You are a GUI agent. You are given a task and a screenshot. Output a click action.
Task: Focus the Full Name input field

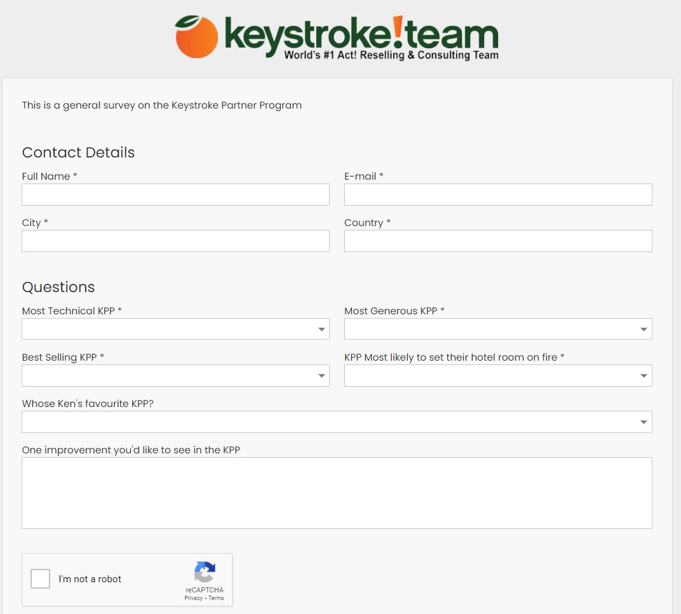click(x=175, y=194)
